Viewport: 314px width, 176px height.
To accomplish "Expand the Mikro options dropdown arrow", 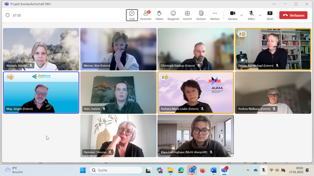I will pyautogui.click(x=260, y=16).
